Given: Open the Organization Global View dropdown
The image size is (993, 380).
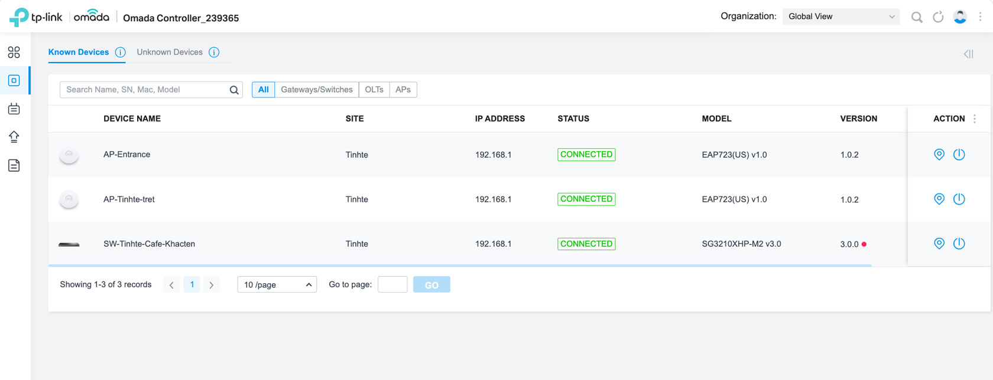Looking at the screenshot, I should (x=841, y=17).
